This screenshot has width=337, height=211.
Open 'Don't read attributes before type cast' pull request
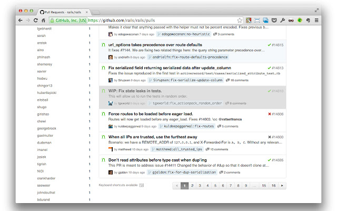(157, 160)
